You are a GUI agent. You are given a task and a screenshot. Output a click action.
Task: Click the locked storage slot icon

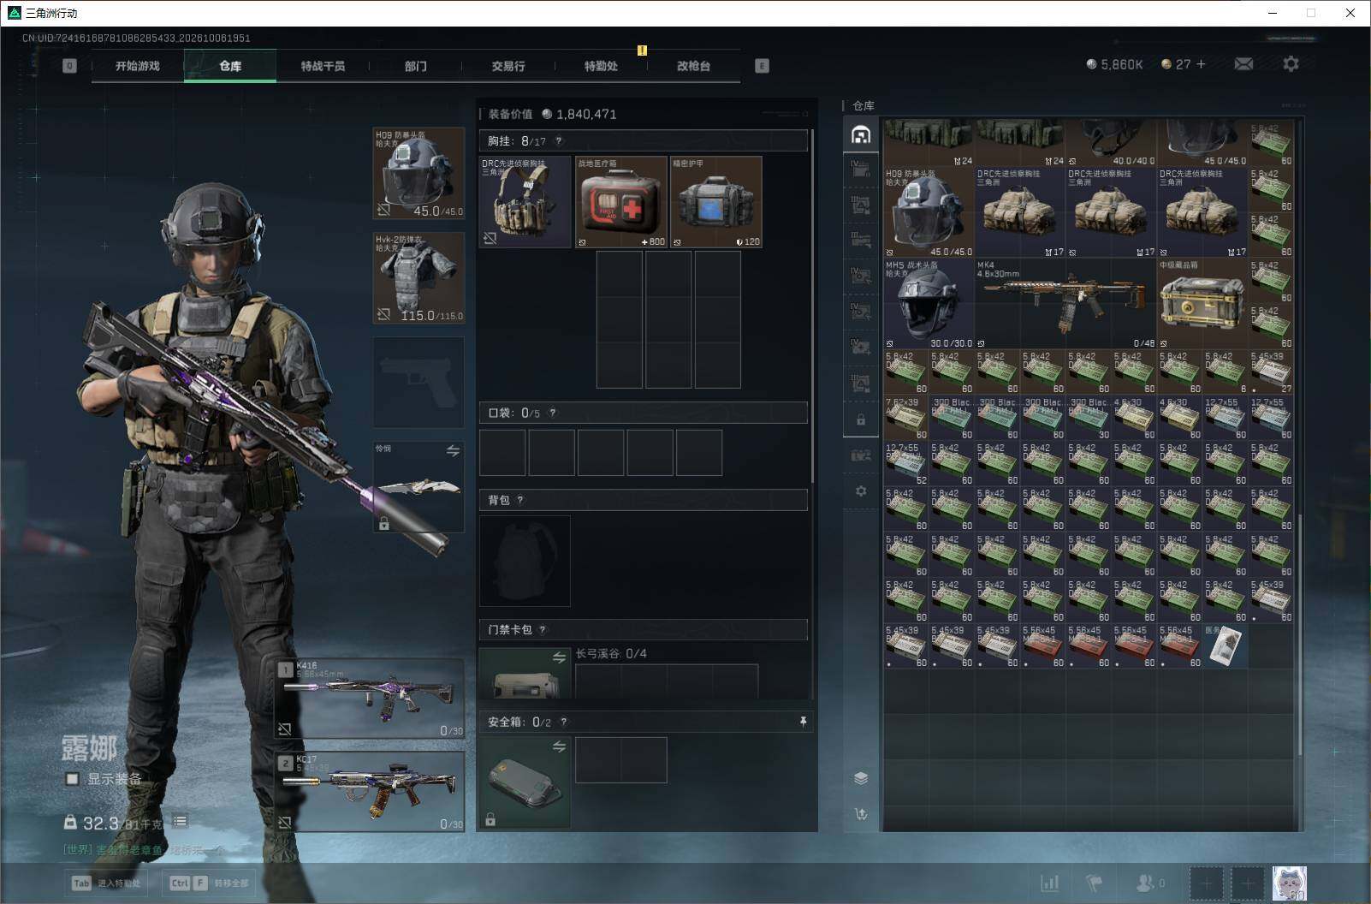861,419
